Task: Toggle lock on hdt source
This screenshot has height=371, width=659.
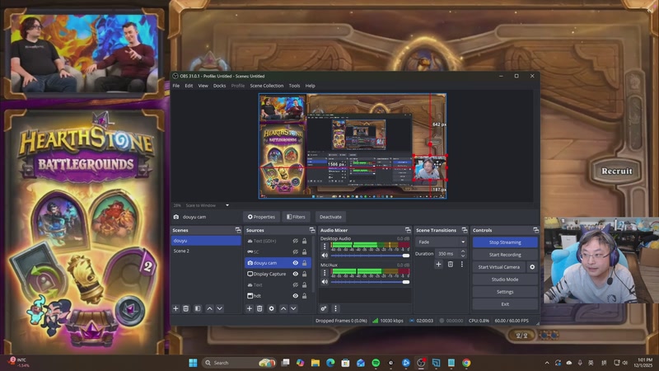Action: tap(304, 296)
